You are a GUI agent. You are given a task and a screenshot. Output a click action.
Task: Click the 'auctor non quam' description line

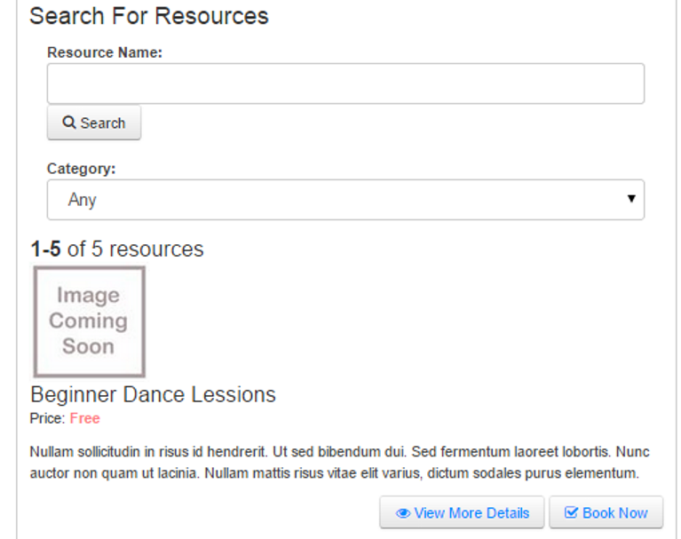click(x=335, y=473)
